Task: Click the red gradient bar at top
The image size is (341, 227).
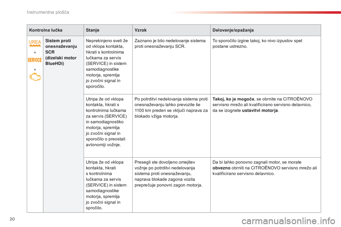Action: coord(255,12)
